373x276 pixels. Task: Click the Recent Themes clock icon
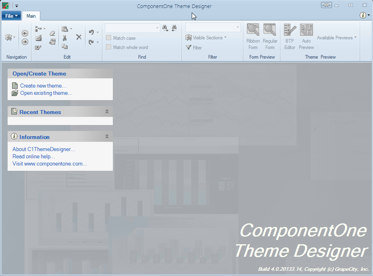click(x=14, y=111)
